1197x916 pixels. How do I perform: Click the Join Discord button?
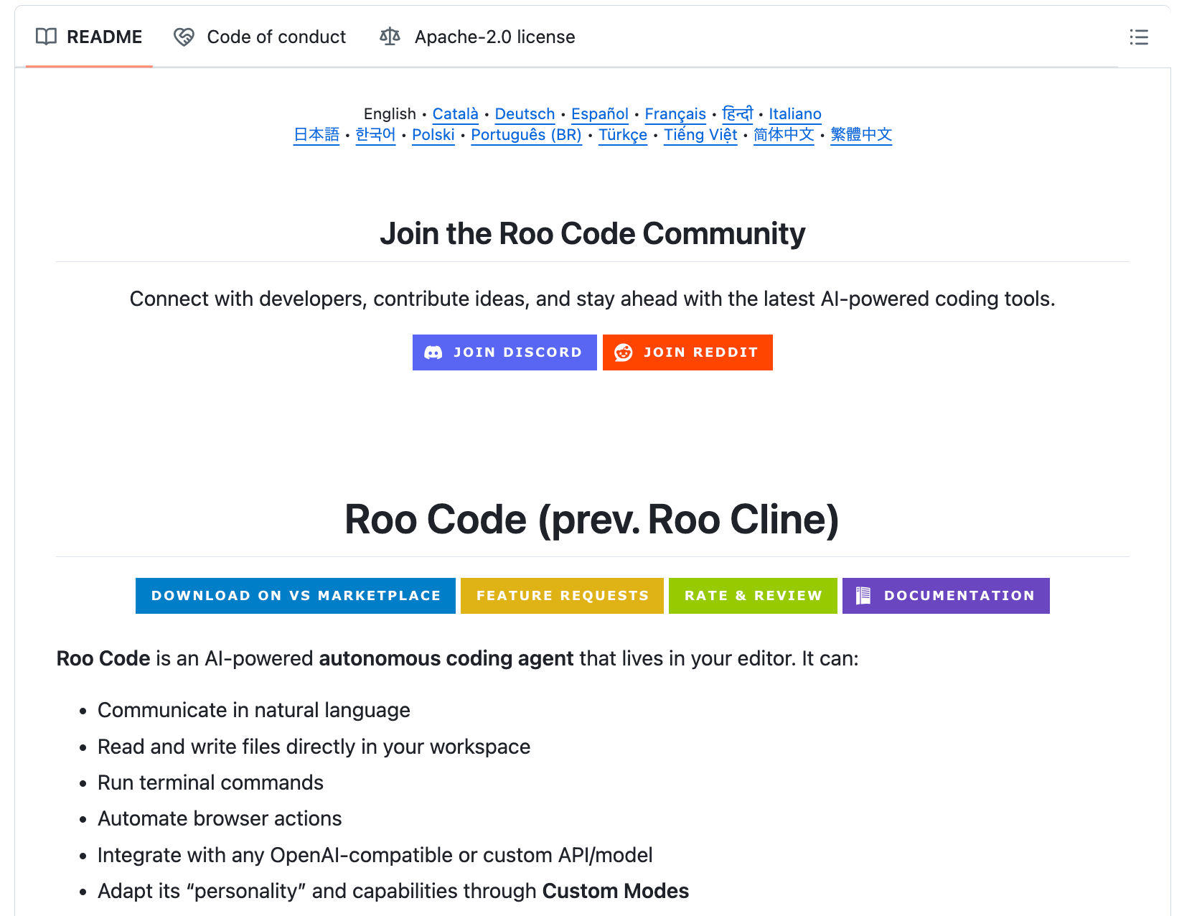click(504, 352)
